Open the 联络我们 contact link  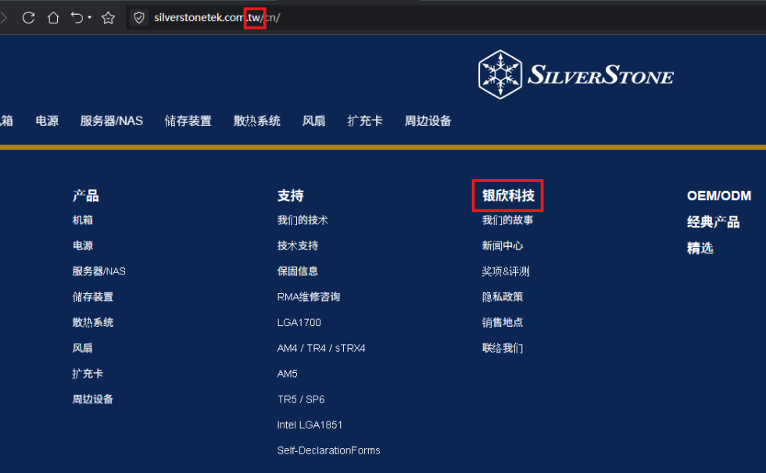502,348
